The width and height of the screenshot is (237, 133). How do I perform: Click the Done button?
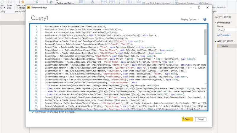click(187, 119)
